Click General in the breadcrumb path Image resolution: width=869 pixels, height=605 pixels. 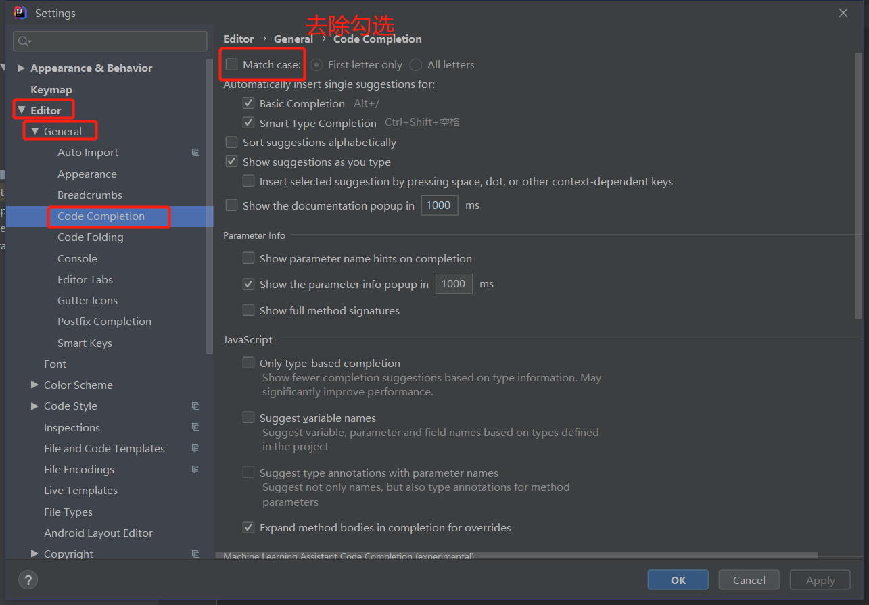pos(293,39)
